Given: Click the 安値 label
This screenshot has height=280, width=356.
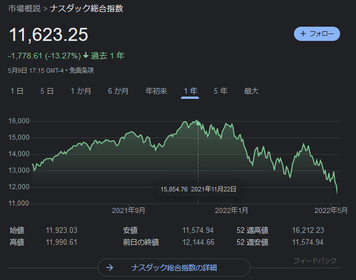Looking at the screenshot, I should [130, 231].
